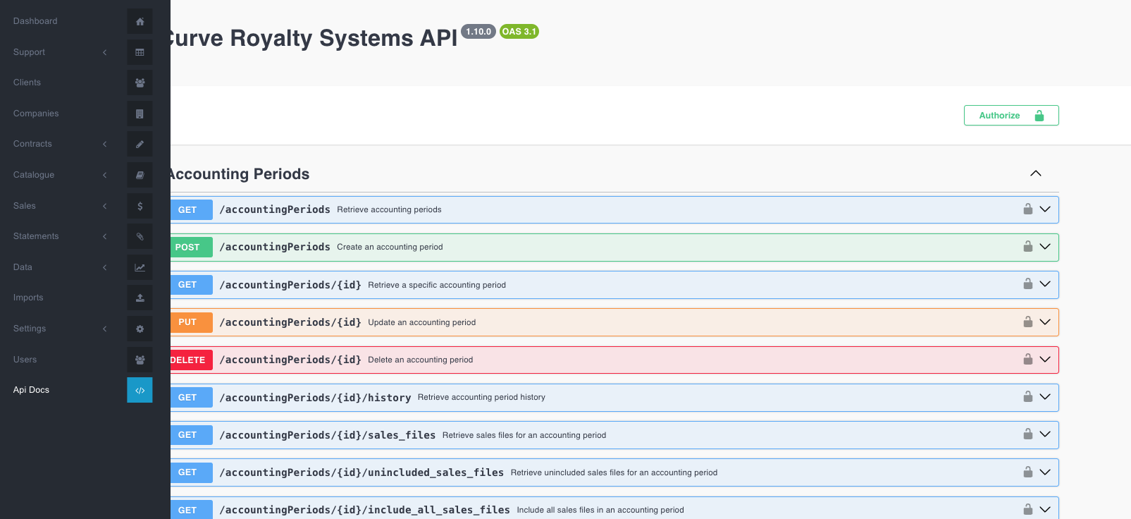1131x519 pixels.
Task: Open the Catalogue sidebar menu
Action: 34,175
